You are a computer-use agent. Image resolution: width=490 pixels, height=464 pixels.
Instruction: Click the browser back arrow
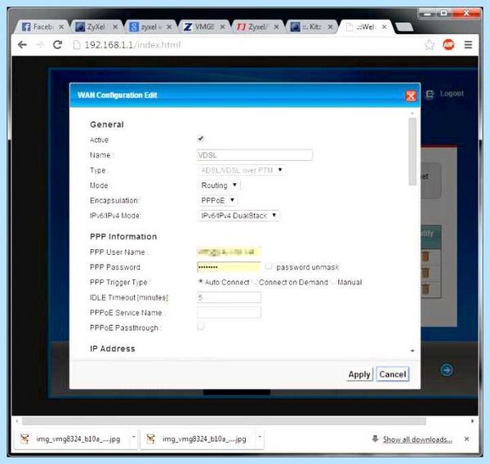[22, 45]
